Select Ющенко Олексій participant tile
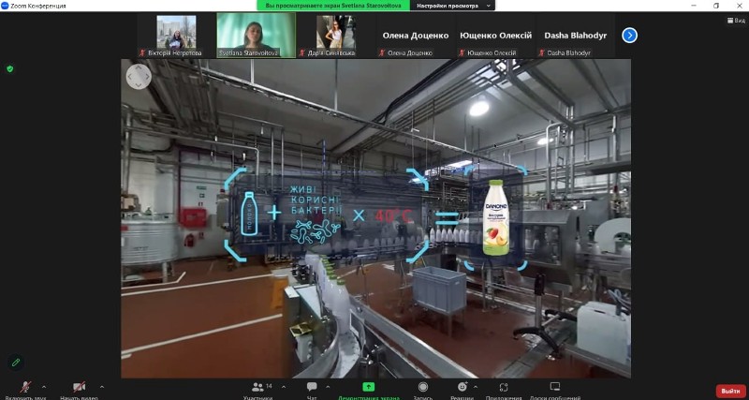This screenshot has height=400, width=749. [x=495, y=36]
